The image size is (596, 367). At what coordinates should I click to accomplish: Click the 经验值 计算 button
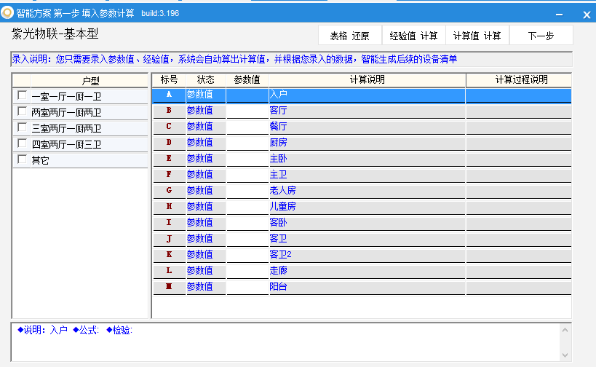pos(413,36)
